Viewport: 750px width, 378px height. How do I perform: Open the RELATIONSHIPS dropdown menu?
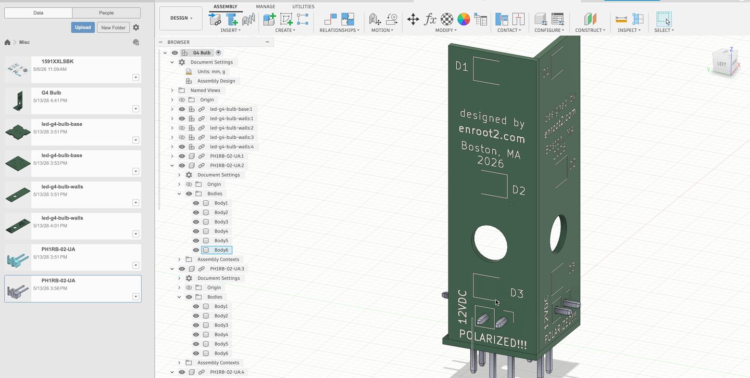[x=340, y=30]
